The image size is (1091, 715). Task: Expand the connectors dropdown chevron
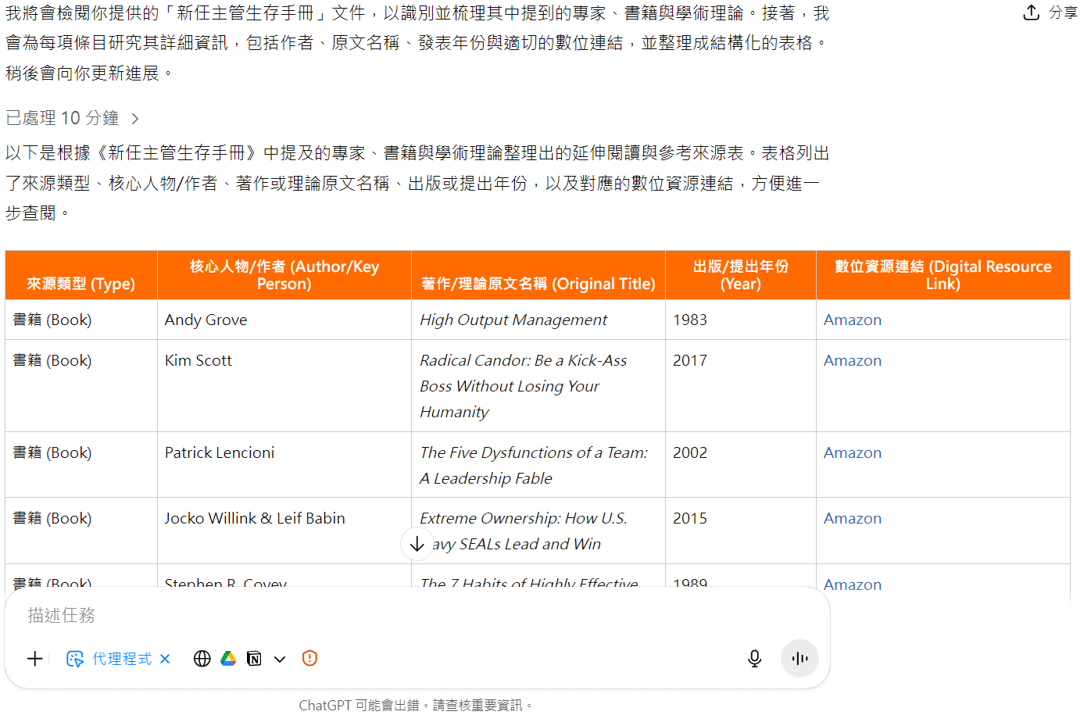(x=280, y=660)
